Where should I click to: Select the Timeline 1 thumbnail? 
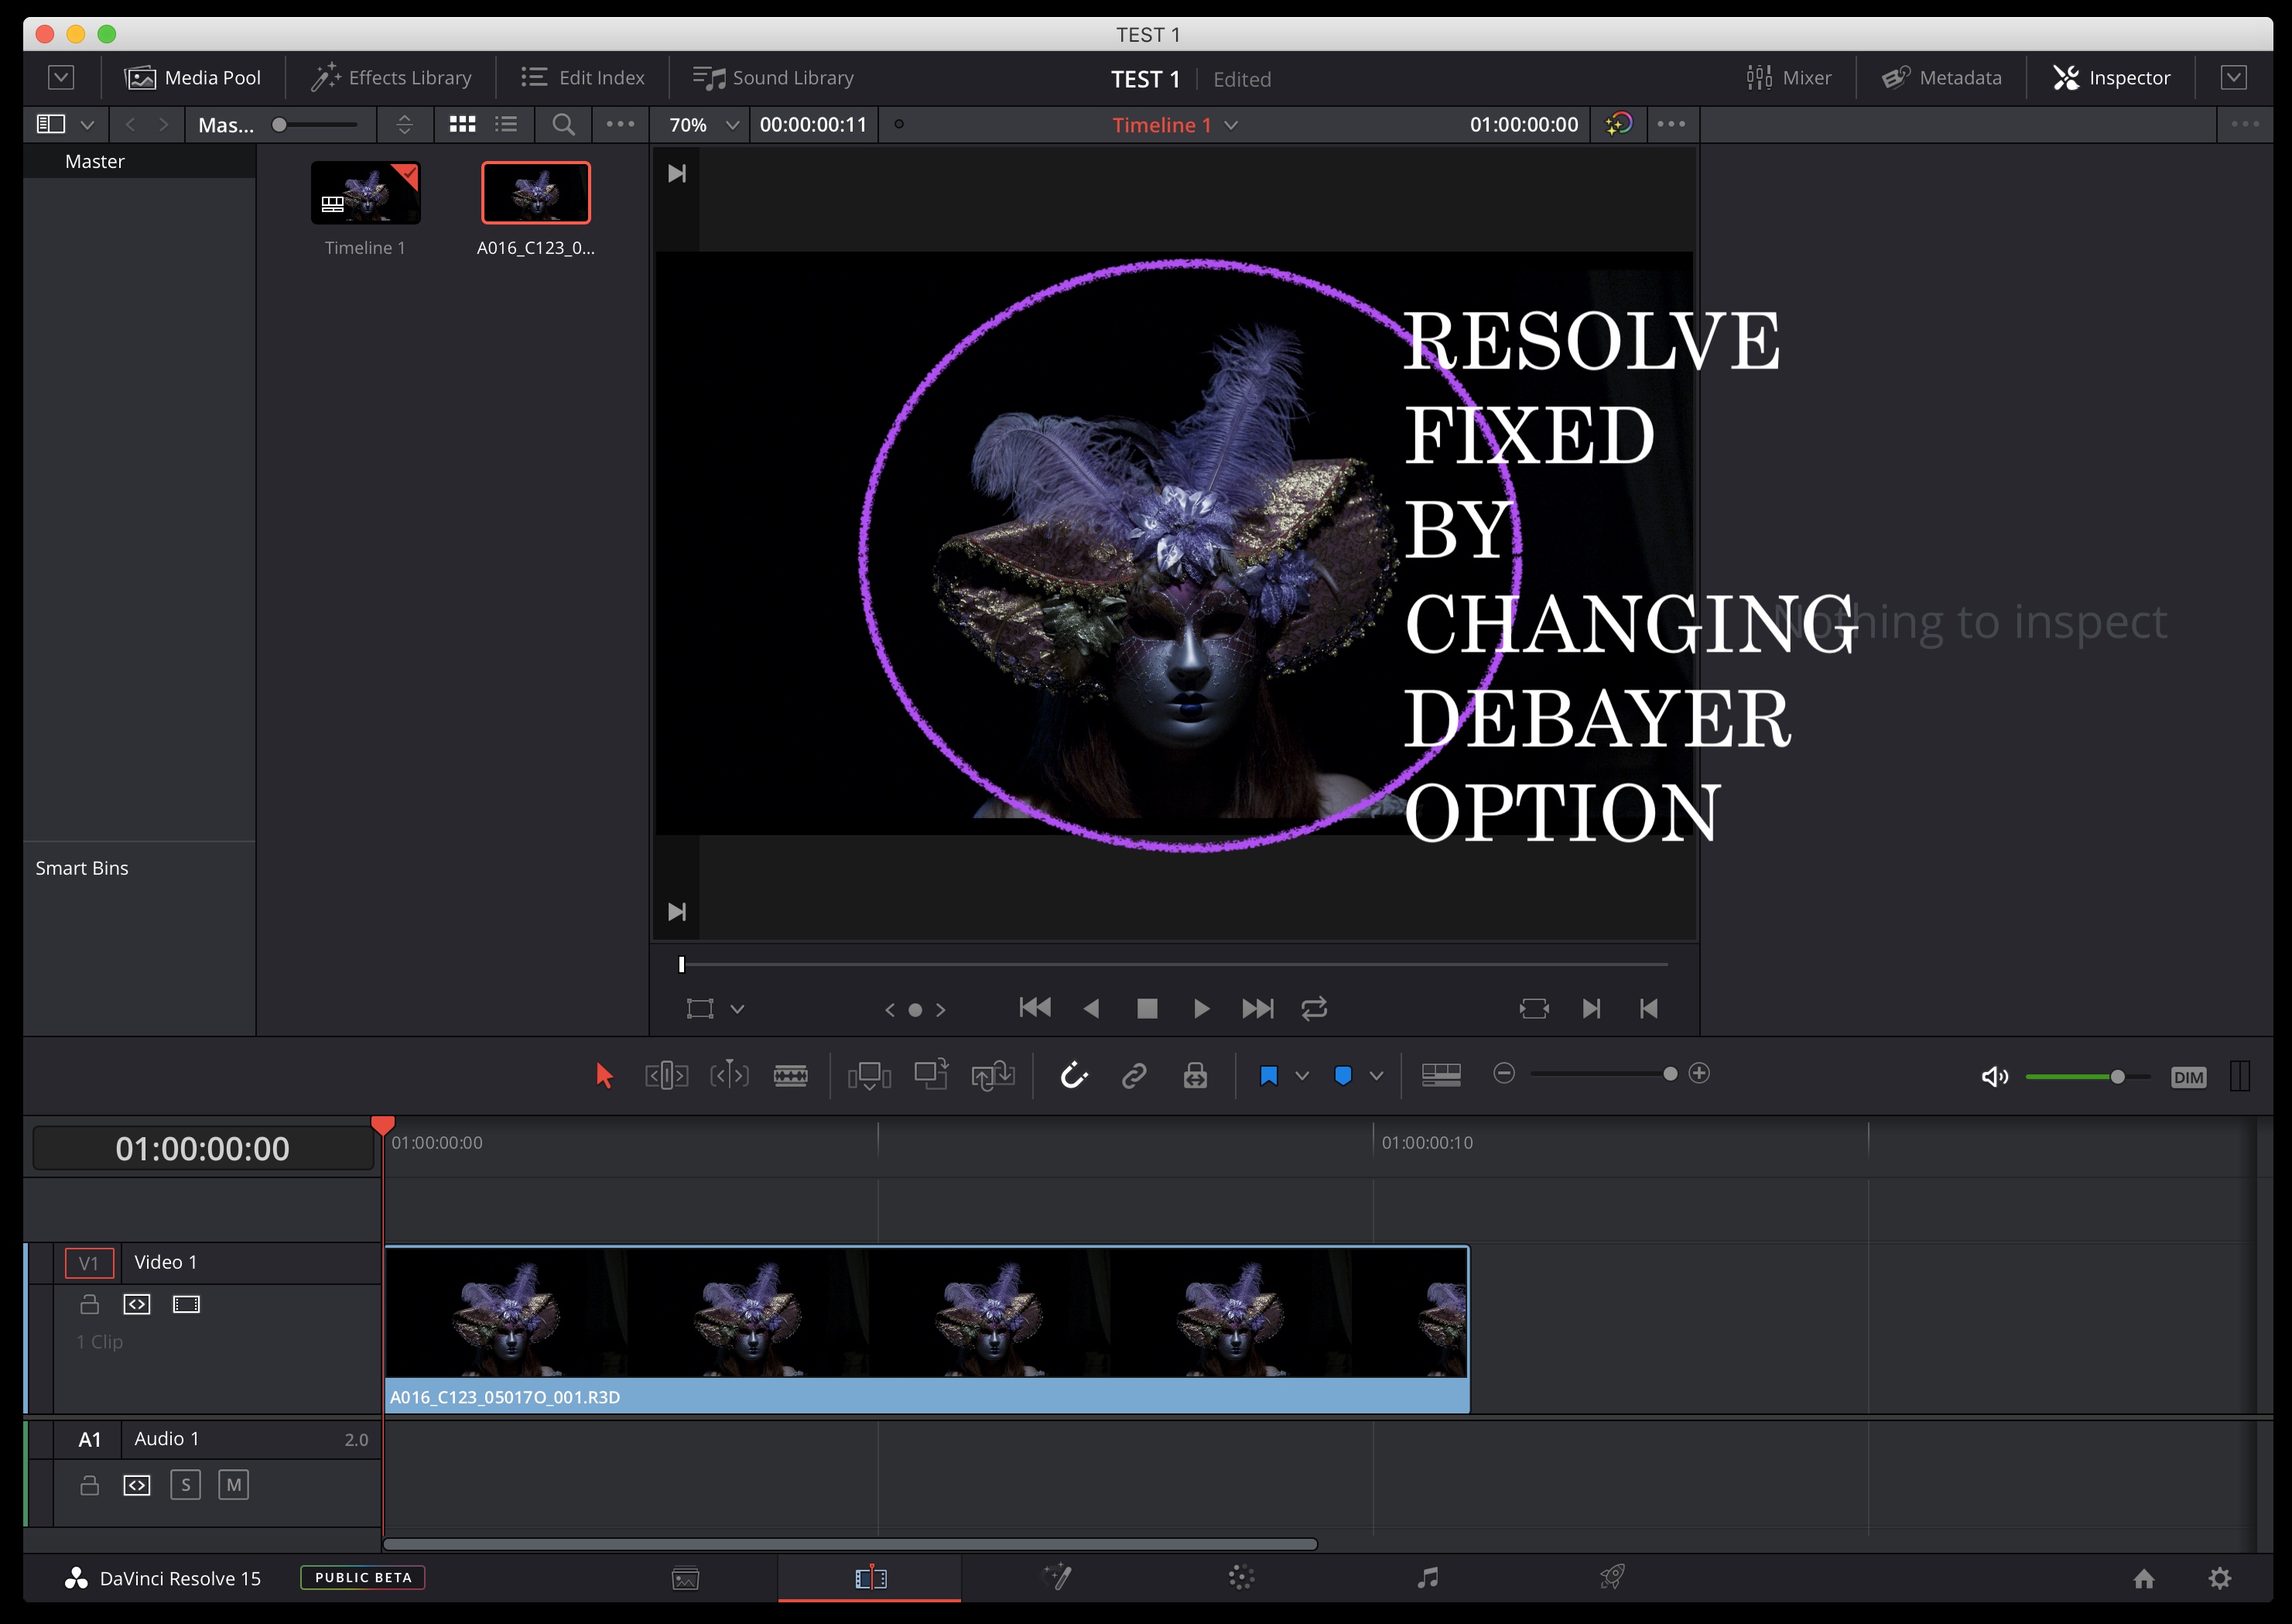(364, 193)
